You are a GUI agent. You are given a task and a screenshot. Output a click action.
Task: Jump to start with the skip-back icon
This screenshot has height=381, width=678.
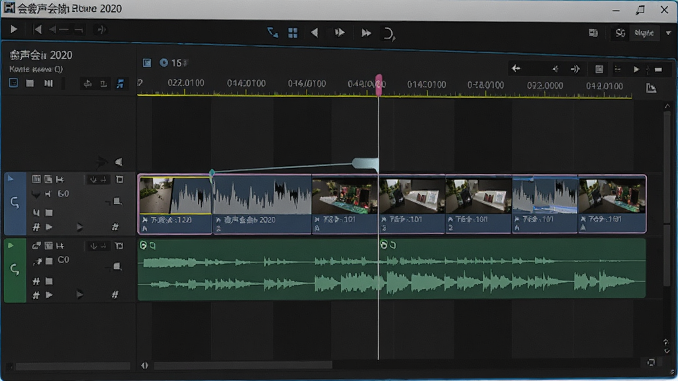38,29
